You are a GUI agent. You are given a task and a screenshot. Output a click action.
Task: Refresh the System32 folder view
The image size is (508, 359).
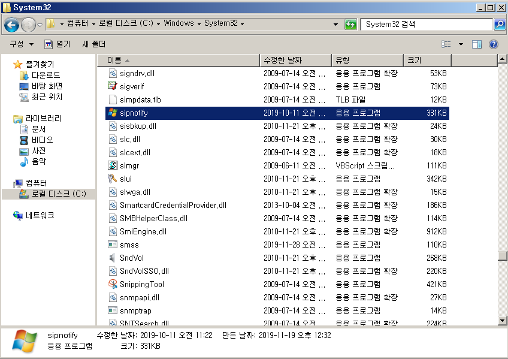pyautogui.click(x=350, y=25)
